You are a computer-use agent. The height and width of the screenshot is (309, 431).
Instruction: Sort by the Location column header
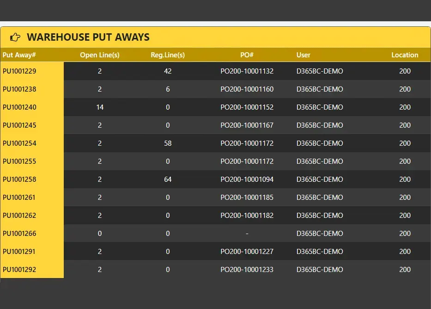tap(405, 55)
